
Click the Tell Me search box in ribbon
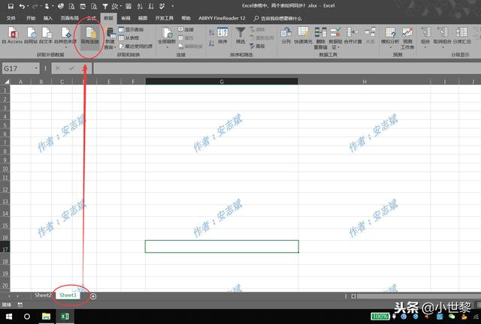[x=277, y=19]
